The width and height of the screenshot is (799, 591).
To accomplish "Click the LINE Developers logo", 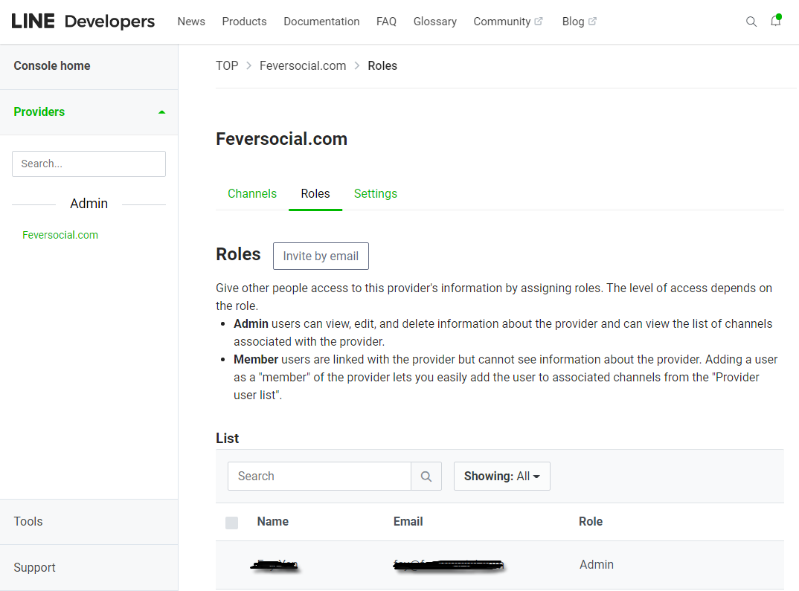I will (x=83, y=22).
